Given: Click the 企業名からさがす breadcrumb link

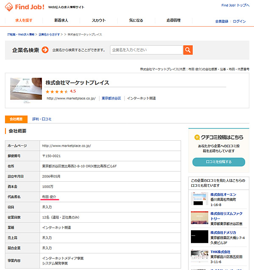Looking at the screenshot, I should click(49, 35).
